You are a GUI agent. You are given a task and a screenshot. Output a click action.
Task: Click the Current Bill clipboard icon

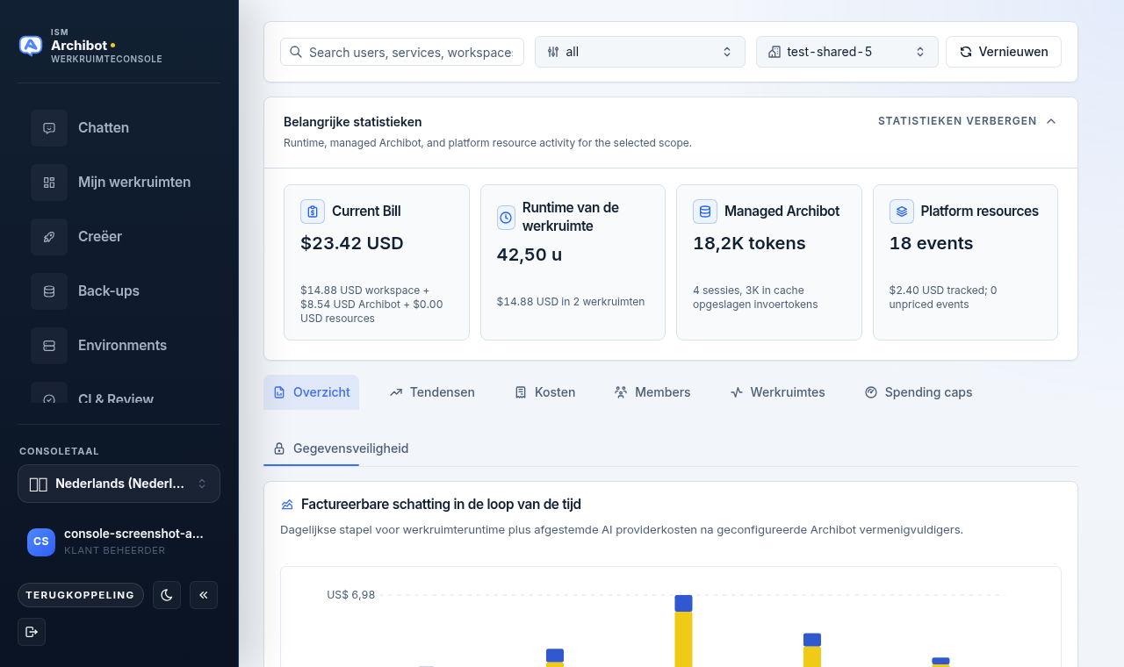tap(313, 212)
